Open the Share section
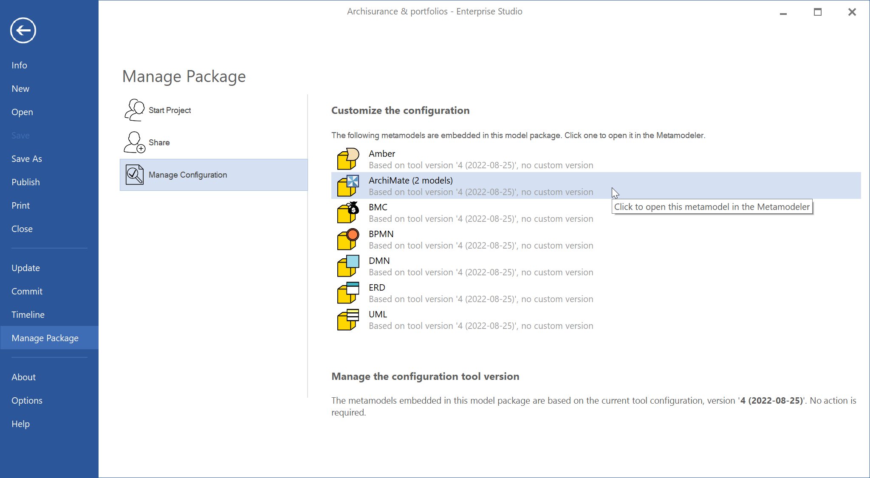 (x=159, y=143)
